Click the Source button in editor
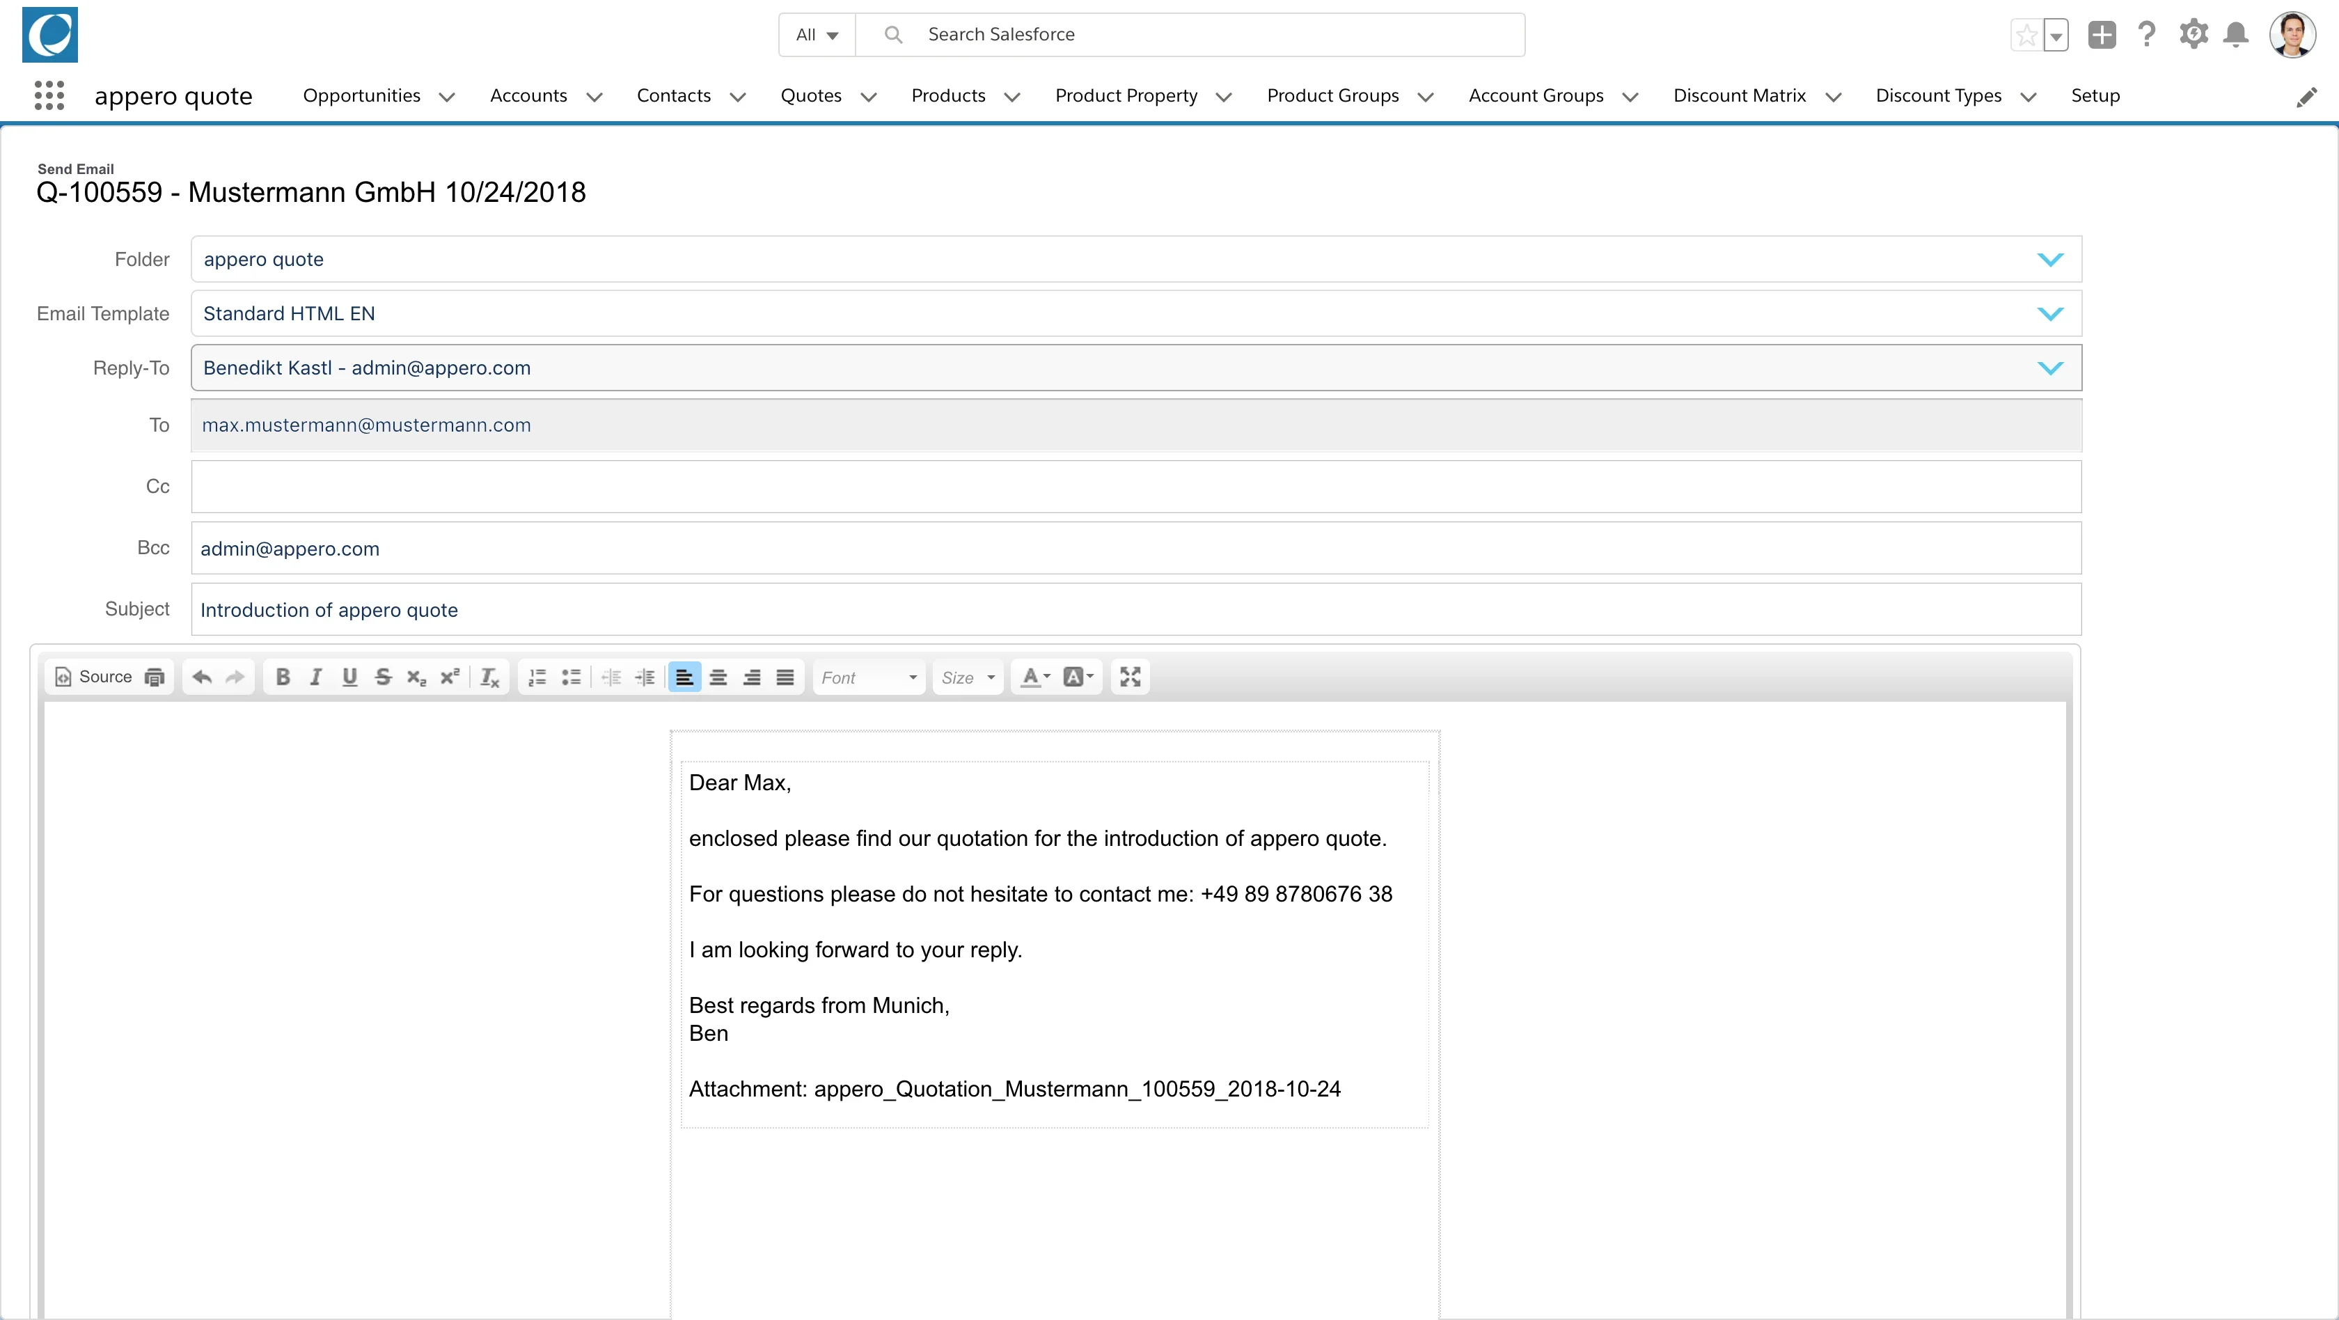The image size is (2339, 1320). [95, 676]
